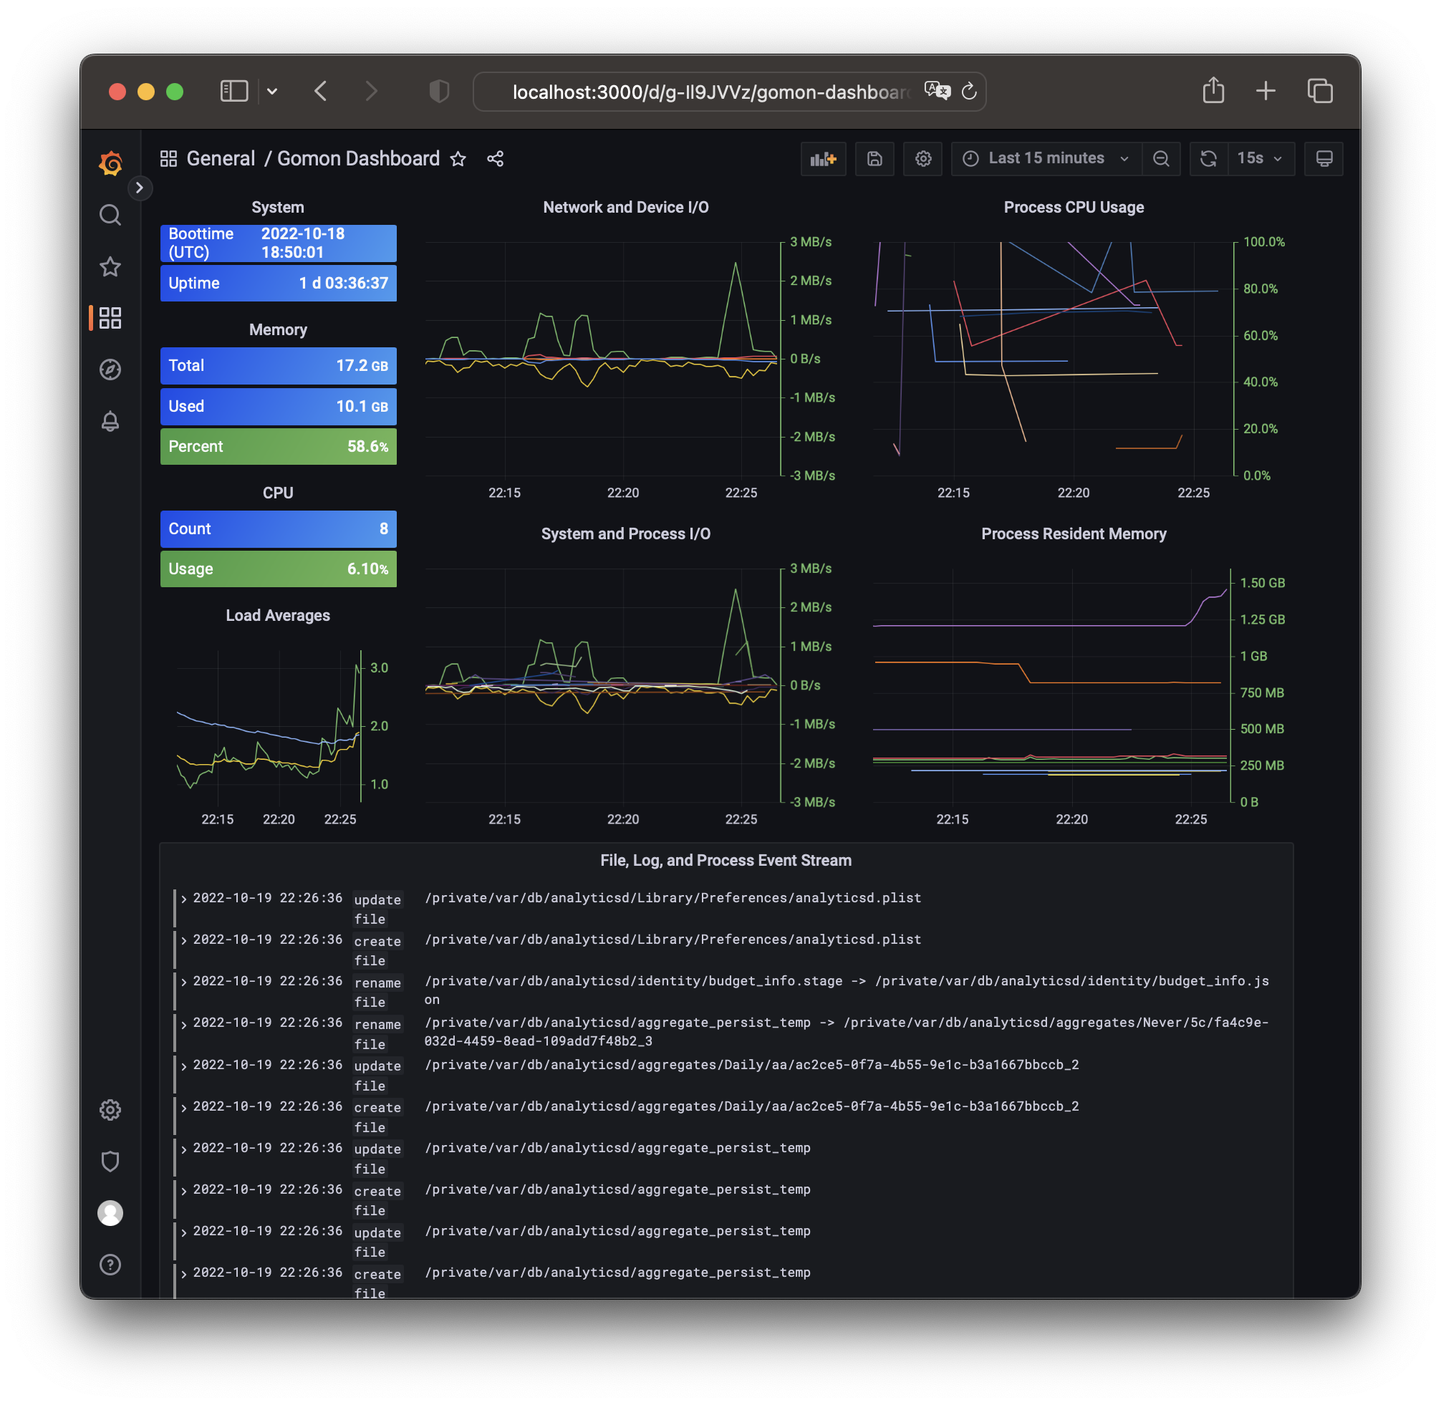Click the Process CPU Usage panel title

(x=1074, y=208)
